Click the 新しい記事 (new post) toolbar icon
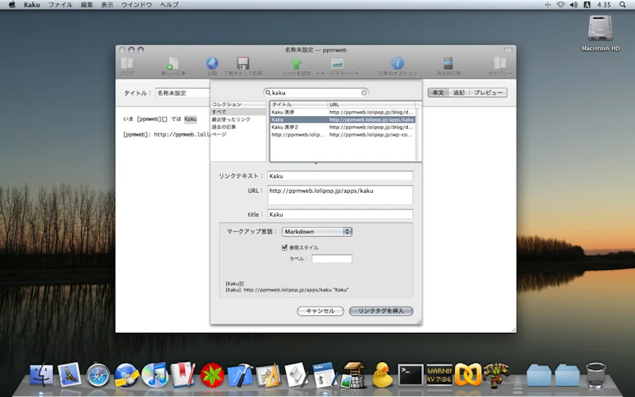The height and width of the screenshot is (397, 635). (172, 64)
